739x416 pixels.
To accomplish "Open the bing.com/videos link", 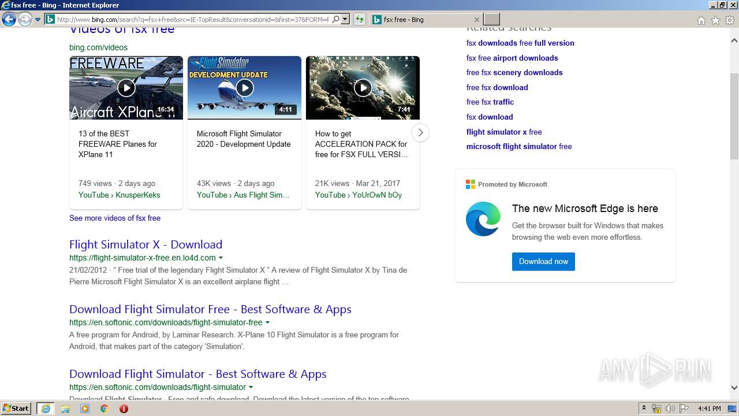I will tap(98, 47).
